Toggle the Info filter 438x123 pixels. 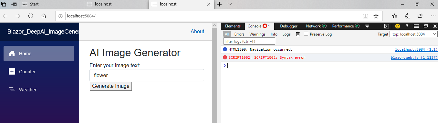[274, 34]
